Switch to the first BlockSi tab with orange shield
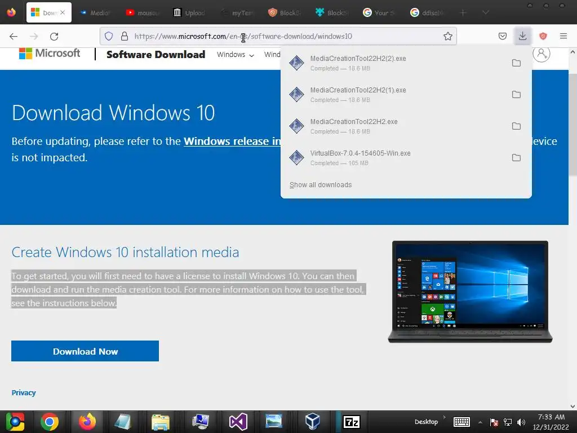Screen dimensions: 577x433 point(284,13)
